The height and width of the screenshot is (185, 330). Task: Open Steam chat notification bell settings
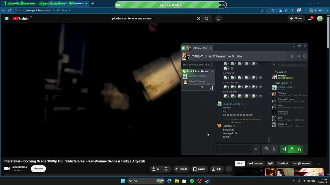pyautogui.click(x=292, y=56)
